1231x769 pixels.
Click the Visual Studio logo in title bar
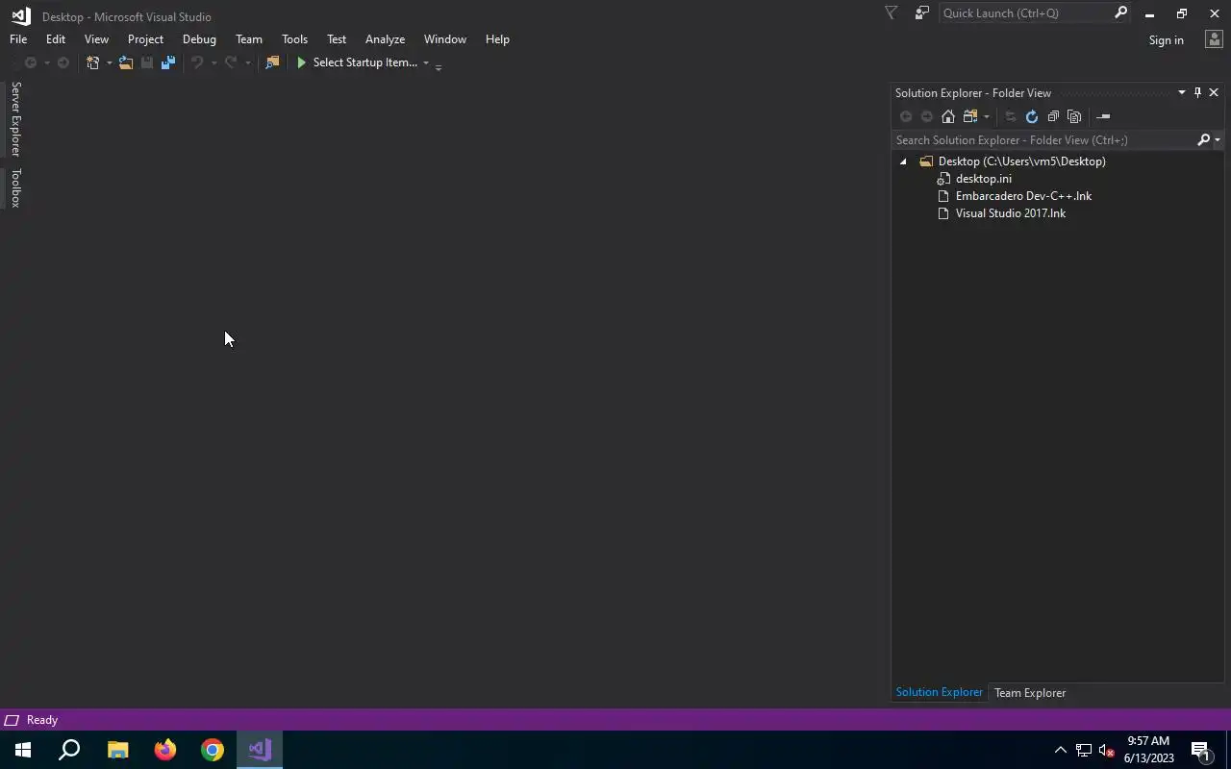(x=20, y=16)
